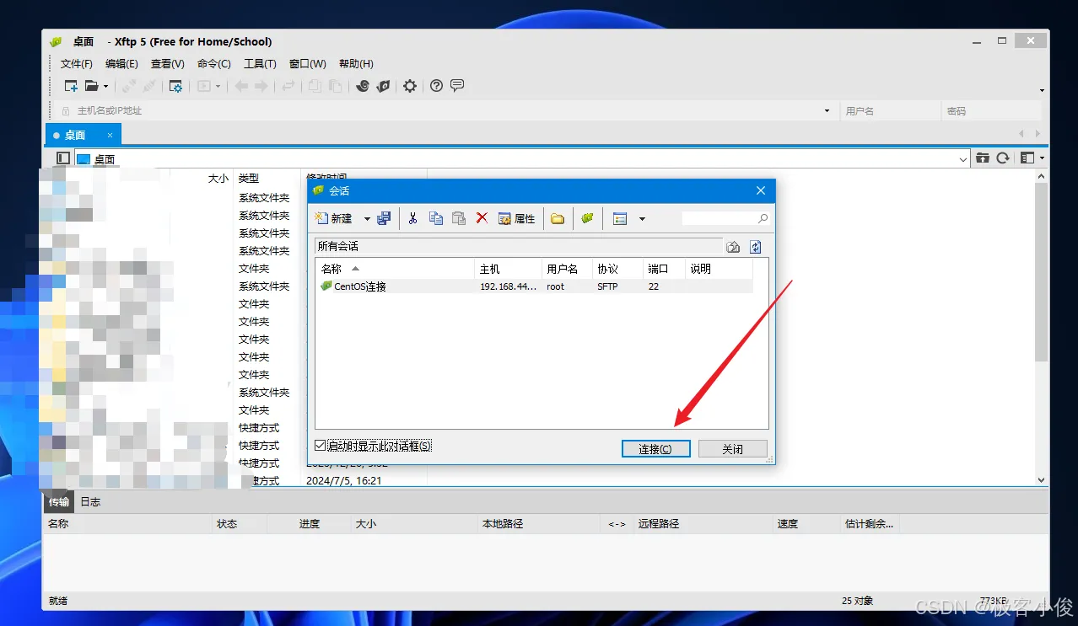Expand view mode dropdown arrow in Sessions toolbar
The image size is (1078, 626).
click(642, 219)
